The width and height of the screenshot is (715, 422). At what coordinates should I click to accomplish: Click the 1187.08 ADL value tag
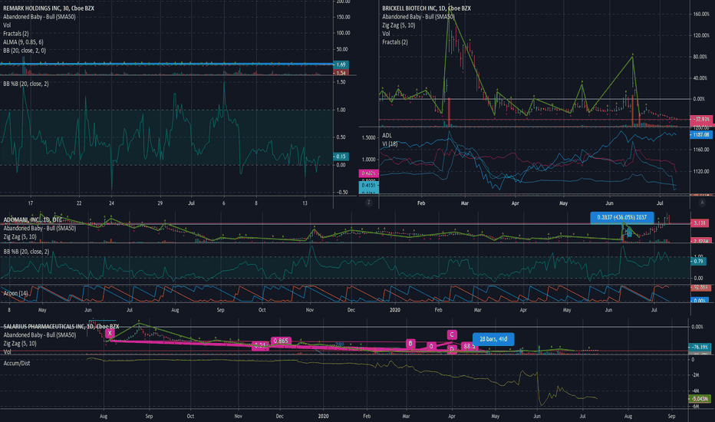(701, 134)
